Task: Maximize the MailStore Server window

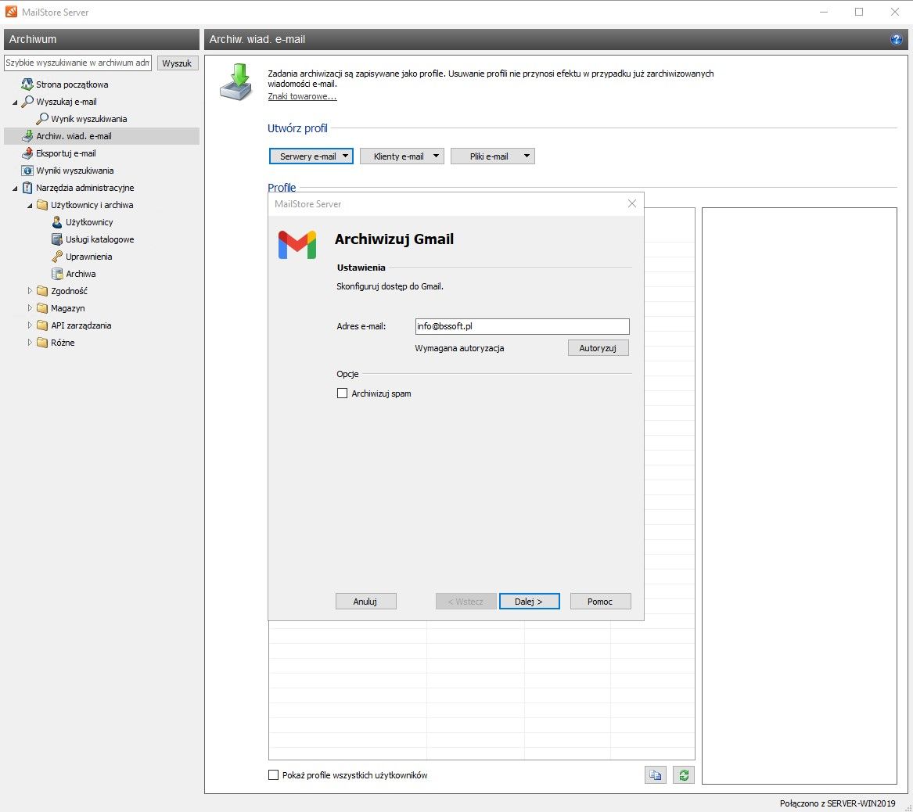Action: click(x=859, y=12)
